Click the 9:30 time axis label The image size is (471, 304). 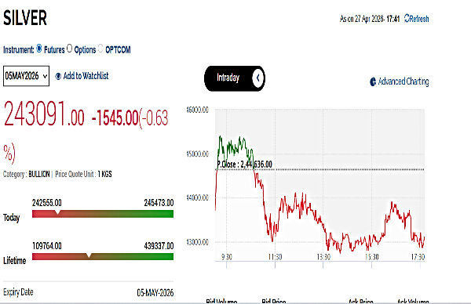click(227, 257)
